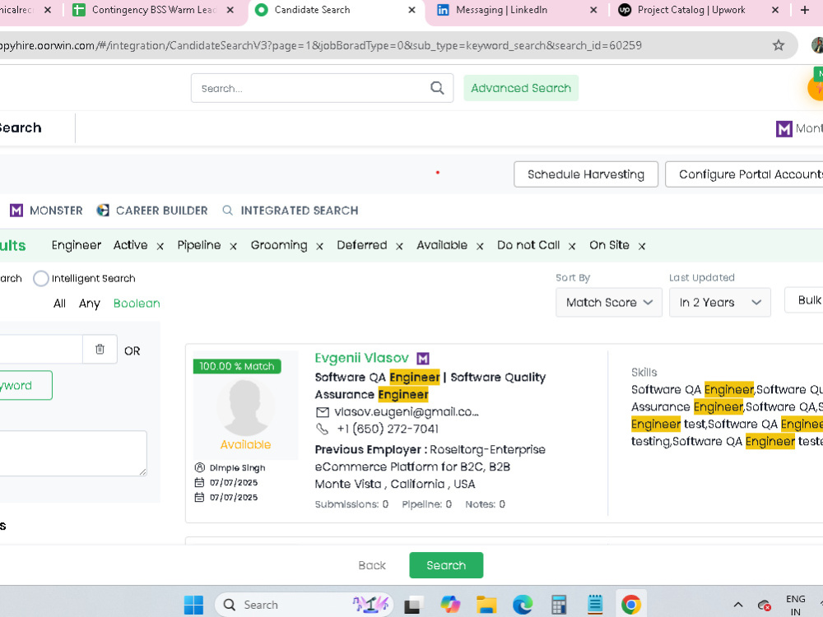
Task: Click the Monster logo next to MONSTER tab
Action: pyautogui.click(x=16, y=211)
